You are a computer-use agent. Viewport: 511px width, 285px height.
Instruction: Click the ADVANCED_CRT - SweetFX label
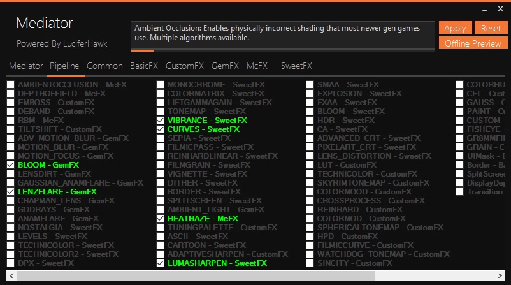(368, 138)
